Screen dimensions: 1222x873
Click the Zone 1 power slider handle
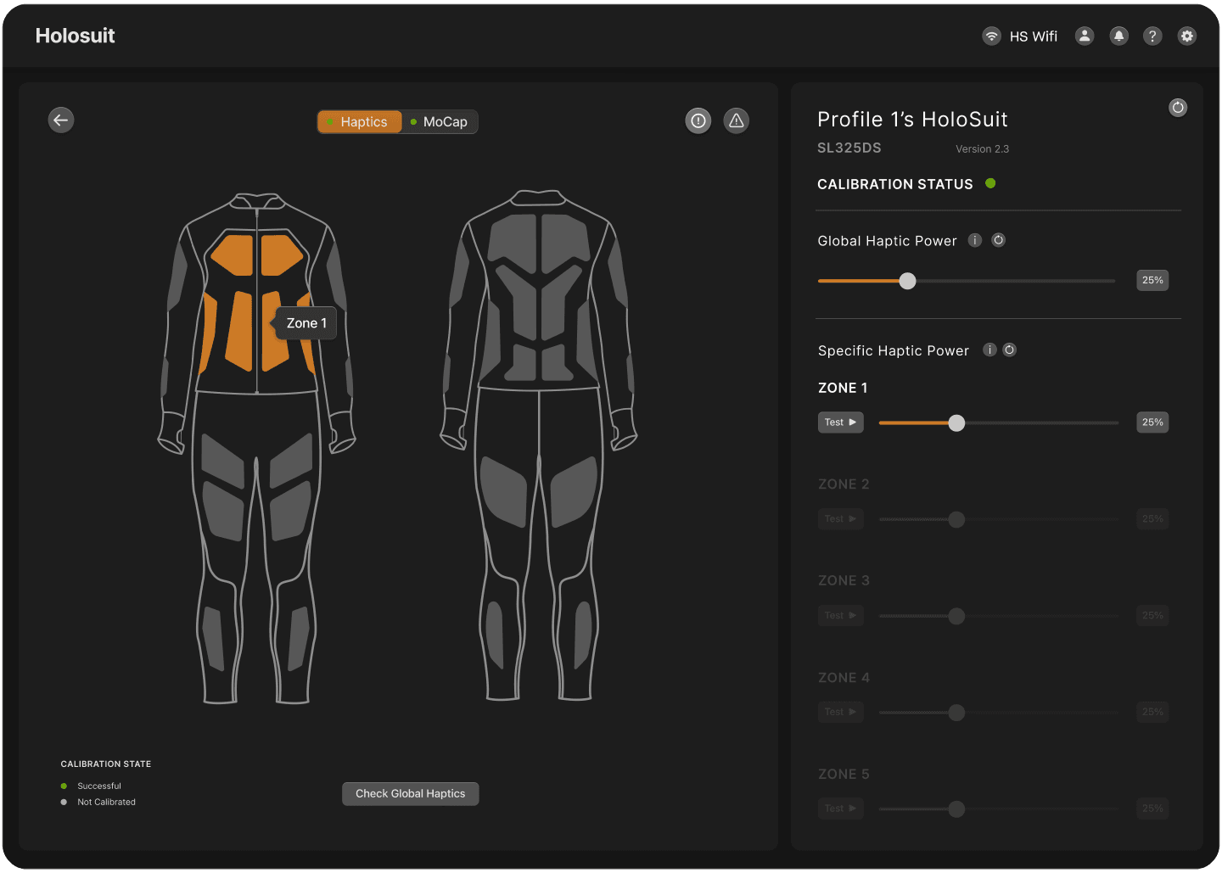(x=956, y=423)
